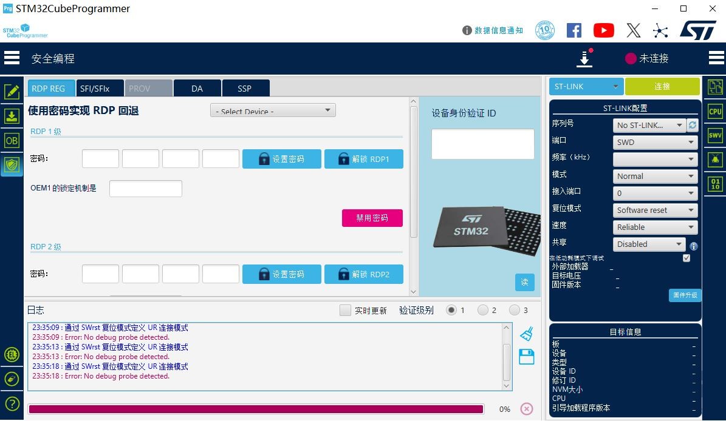Viewport: 726px width, 421px height.
Task: Click the X social icon
Action: (x=634, y=30)
